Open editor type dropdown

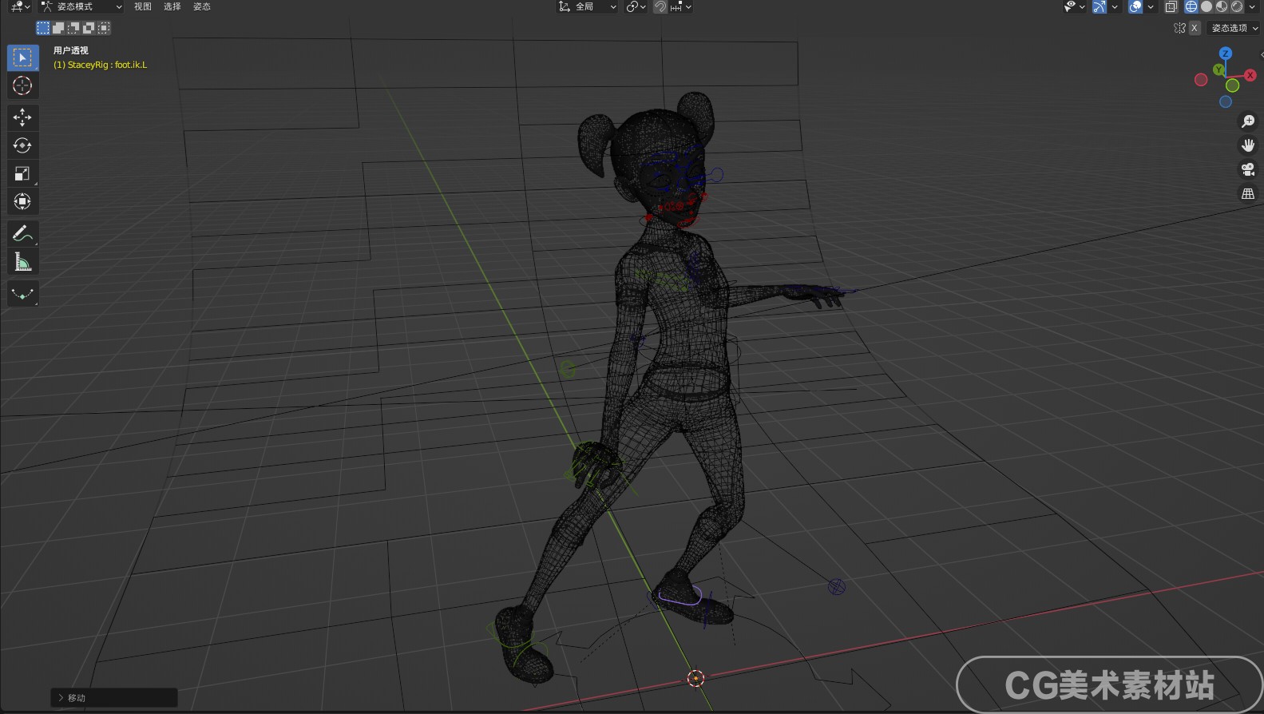pyautogui.click(x=20, y=6)
